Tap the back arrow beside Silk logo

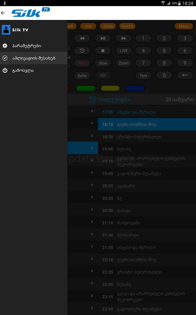click(x=3, y=13)
